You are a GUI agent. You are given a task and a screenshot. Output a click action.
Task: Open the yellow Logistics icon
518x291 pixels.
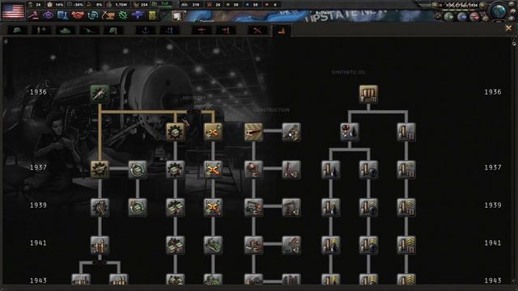point(153,15)
